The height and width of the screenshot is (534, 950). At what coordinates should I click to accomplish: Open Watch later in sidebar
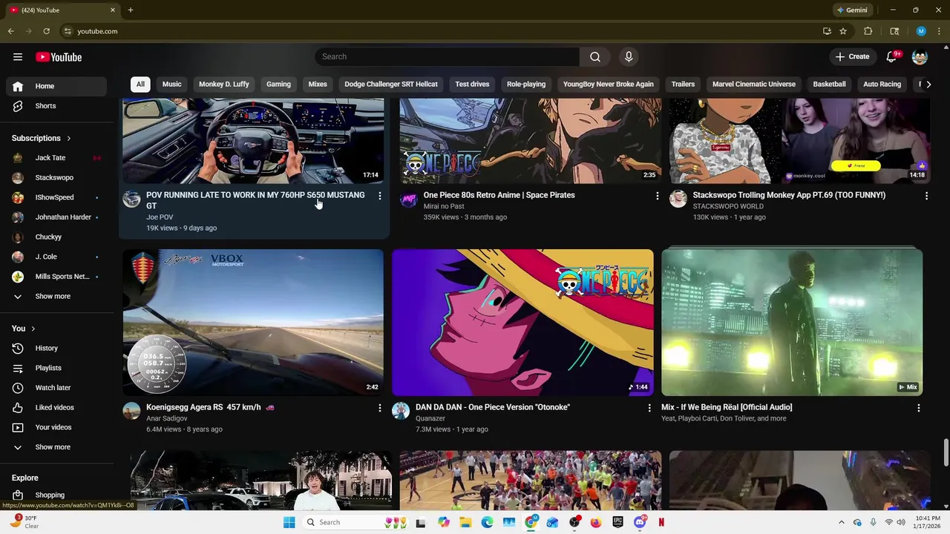pyautogui.click(x=56, y=388)
